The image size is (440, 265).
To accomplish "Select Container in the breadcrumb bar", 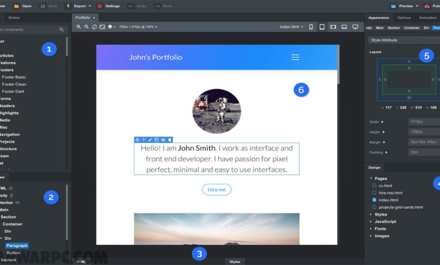I will pyautogui.click(x=412, y=28).
